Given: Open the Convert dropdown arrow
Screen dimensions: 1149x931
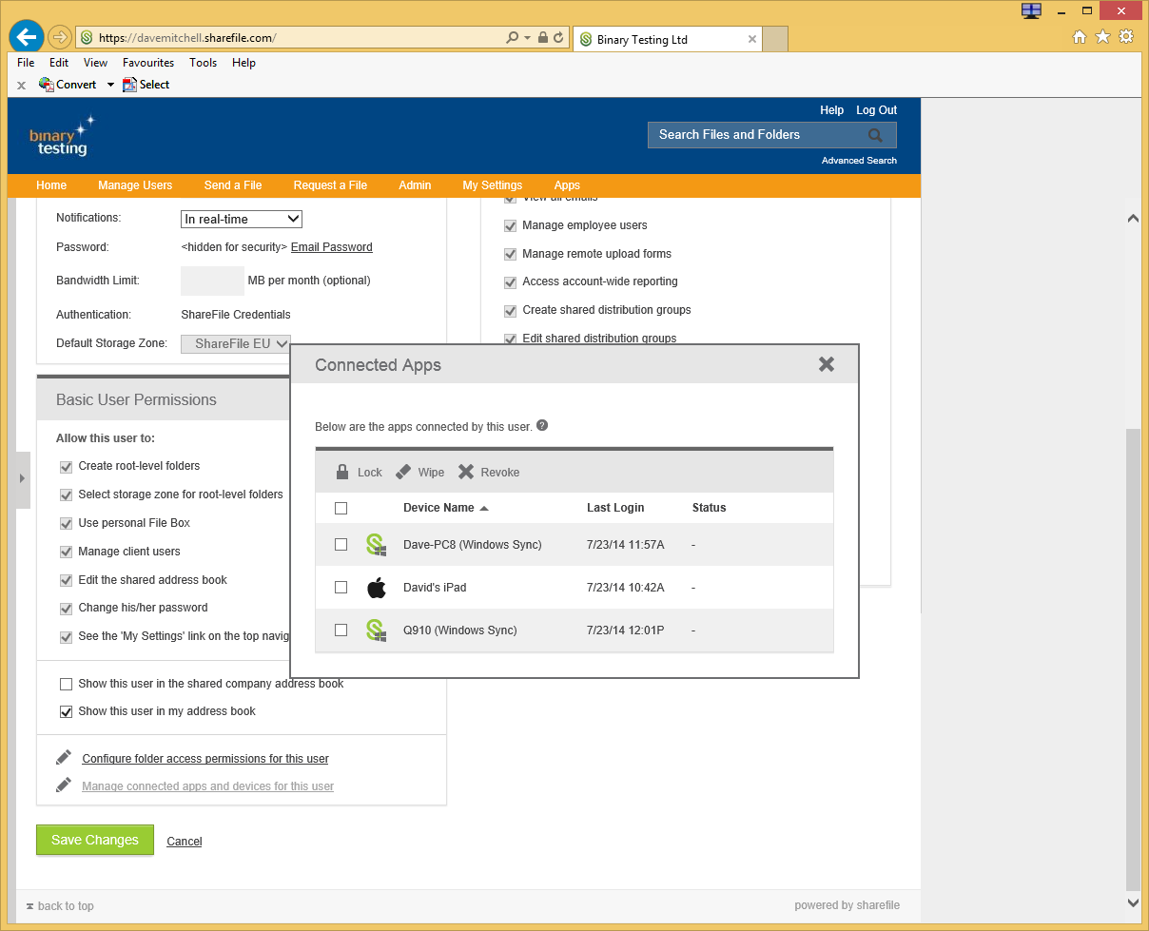Looking at the screenshot, I should (x=110, y=85).
